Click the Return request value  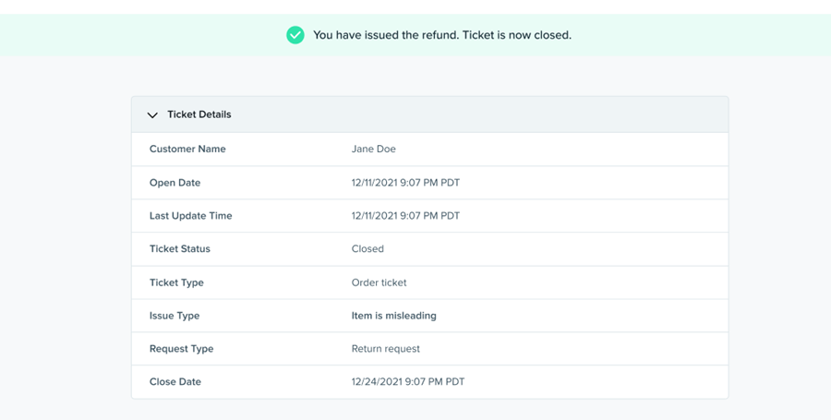tap(385, 349)
